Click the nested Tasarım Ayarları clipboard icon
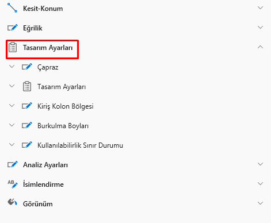 [x=27, y=86]
